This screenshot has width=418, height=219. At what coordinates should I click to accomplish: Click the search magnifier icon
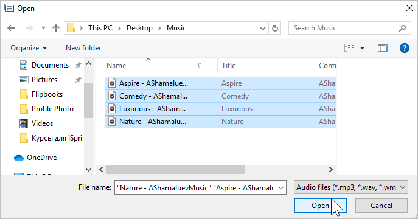(402, 28)
